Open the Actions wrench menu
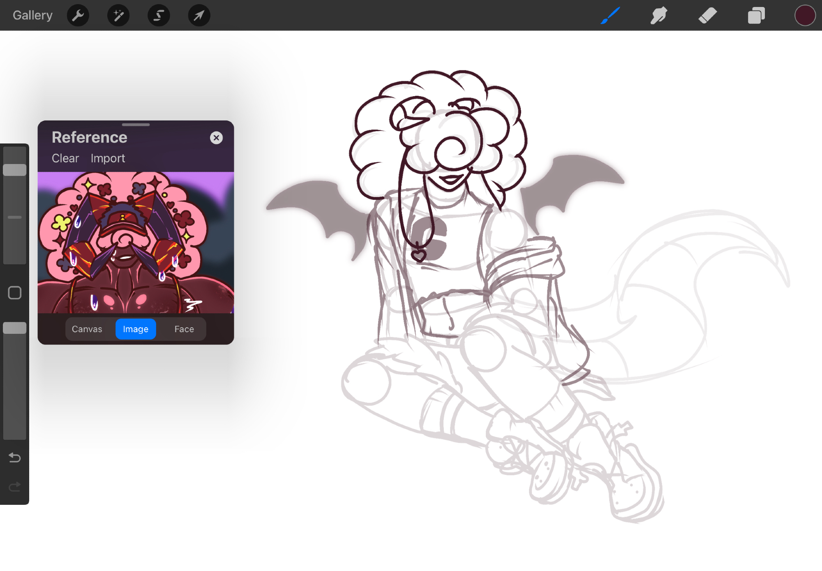Screen dimensions: 822x571 pyautogui.click(x=78, y=16)
